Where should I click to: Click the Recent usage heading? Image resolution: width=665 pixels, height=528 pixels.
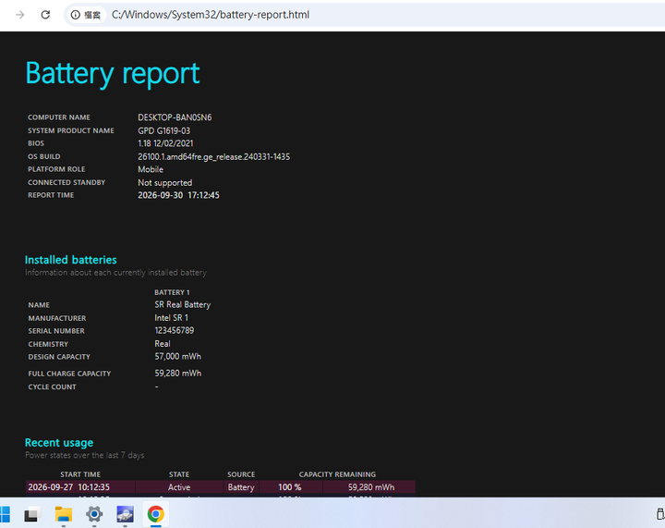pyautogui.click(x=59, y=443)
